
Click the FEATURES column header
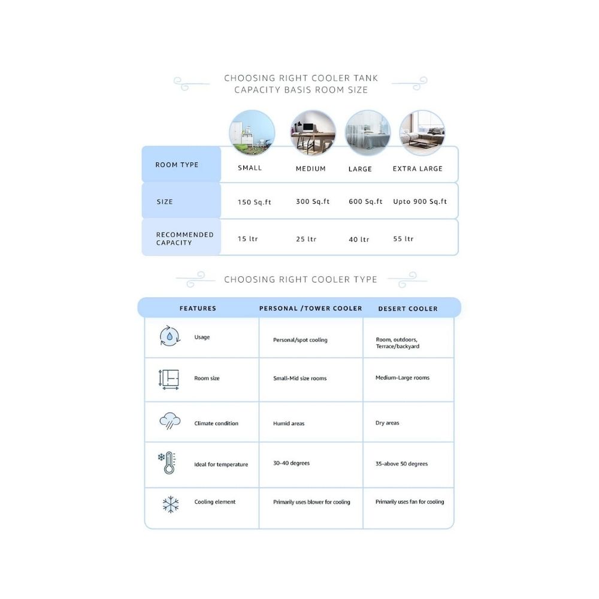click(x=198, y=308)
